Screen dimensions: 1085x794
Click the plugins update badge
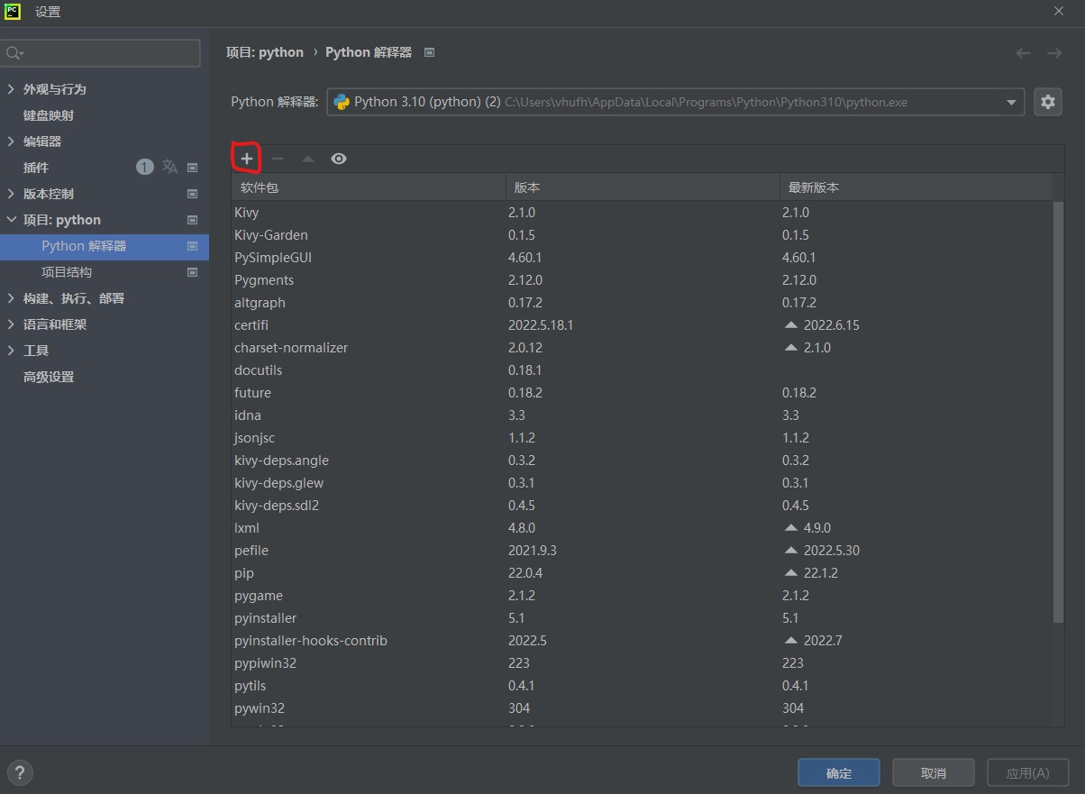point(145,167)
